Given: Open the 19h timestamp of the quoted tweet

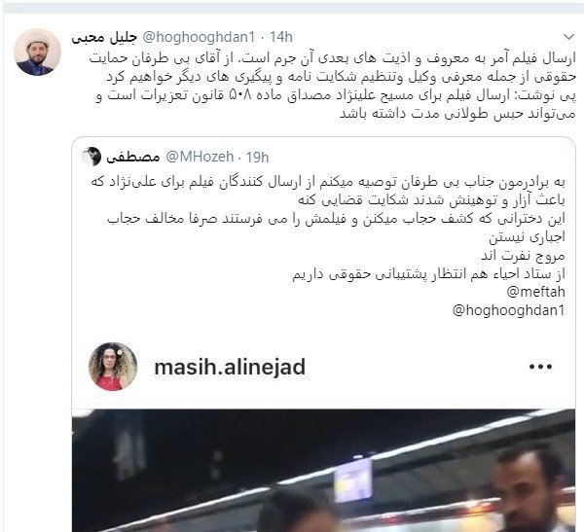Looking at the screenshot, I should tap(257, 158).
